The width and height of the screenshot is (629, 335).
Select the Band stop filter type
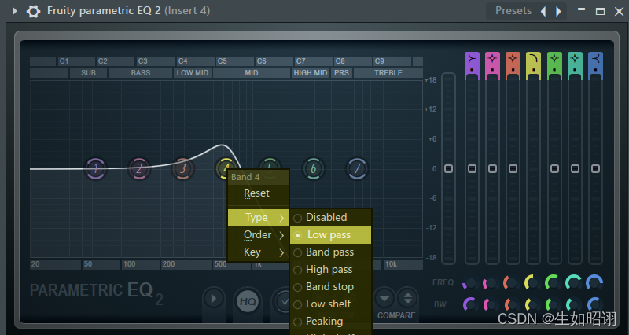330,287
